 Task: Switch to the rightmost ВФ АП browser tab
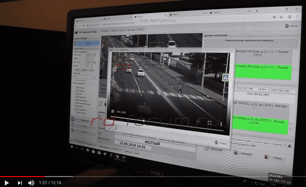pyautogui.click(x=229, y=12)
